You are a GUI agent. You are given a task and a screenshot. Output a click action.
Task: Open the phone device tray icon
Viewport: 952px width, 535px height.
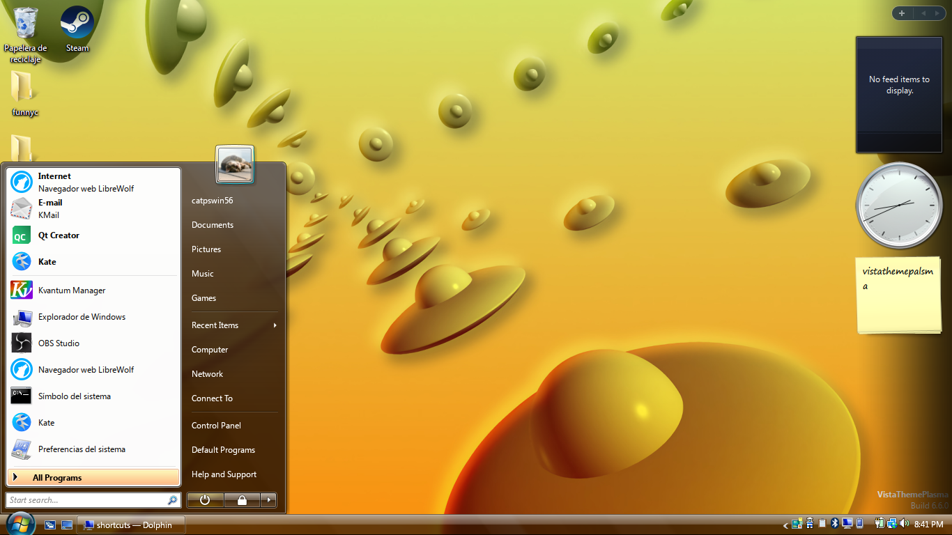click(x=859, y=523)
